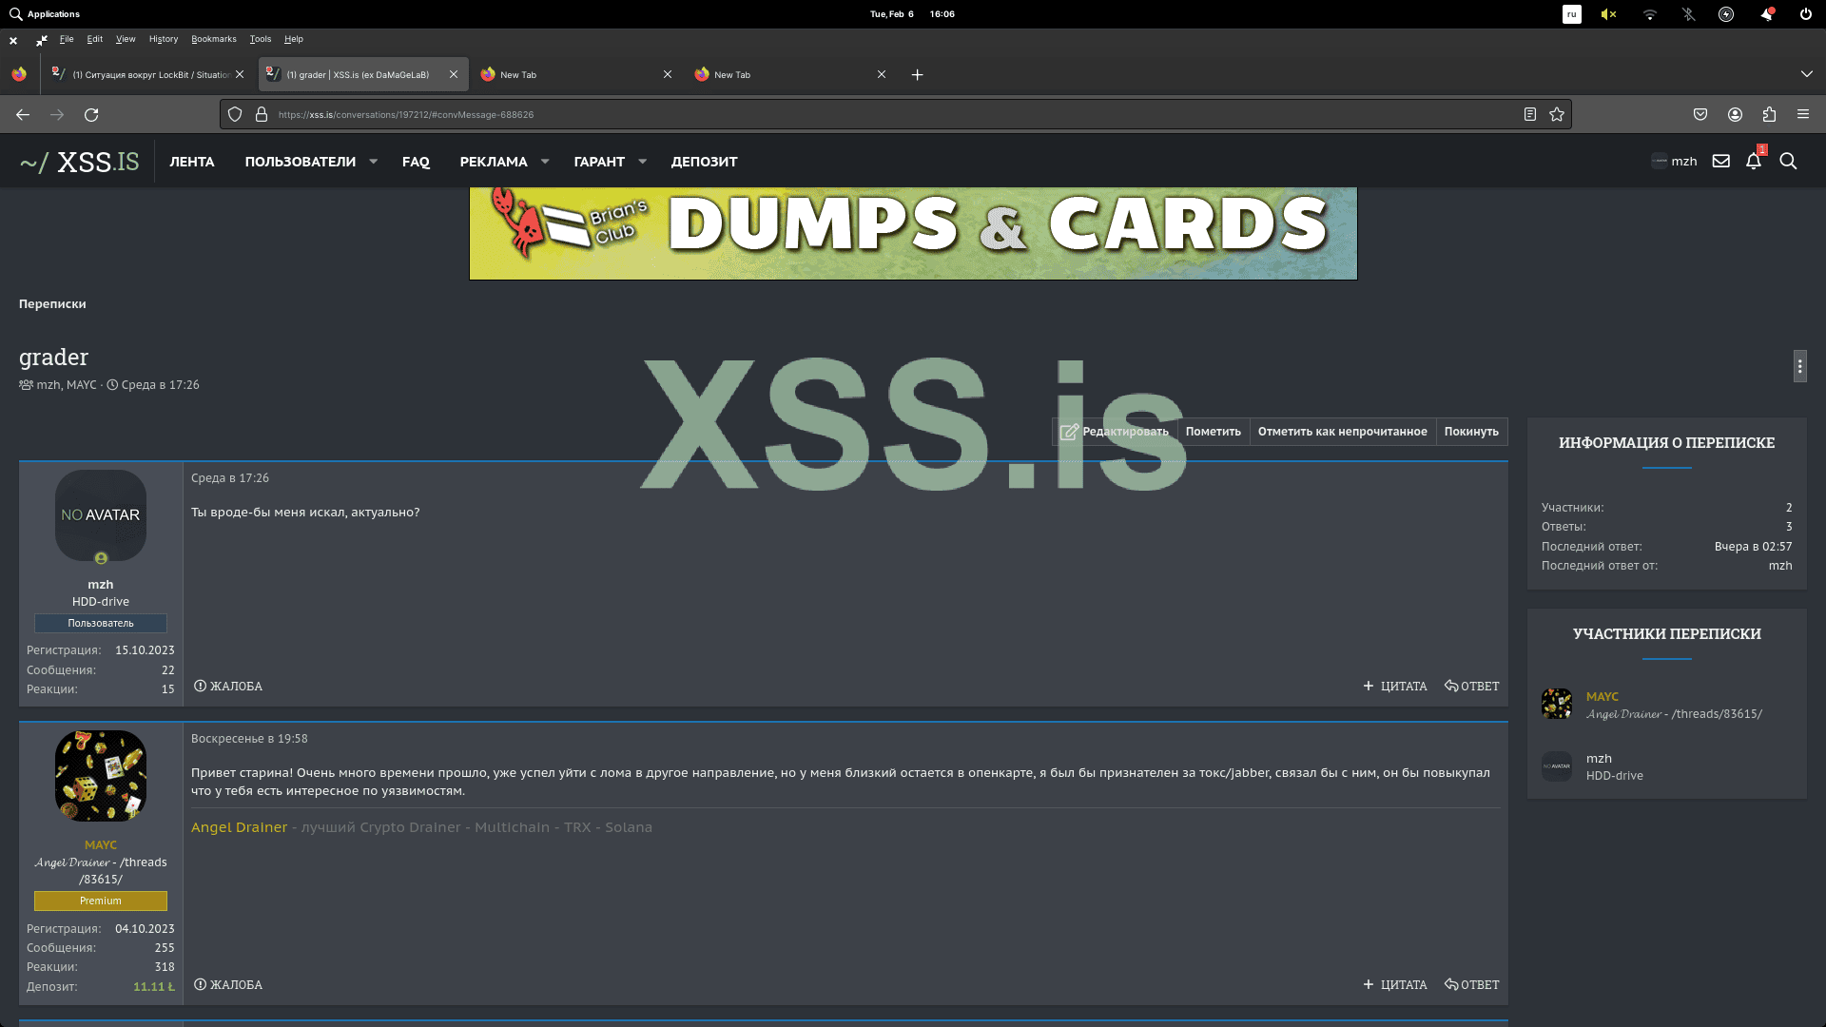Open private messages envelope icon
The width and height of the screenshot is (1826, 1027).
point(1720,162)
